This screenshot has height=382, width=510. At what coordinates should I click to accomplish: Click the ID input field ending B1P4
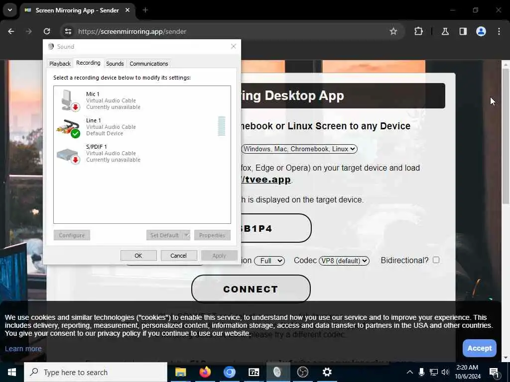(x=276, y=228)
